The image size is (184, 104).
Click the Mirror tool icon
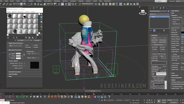[96, 4]
